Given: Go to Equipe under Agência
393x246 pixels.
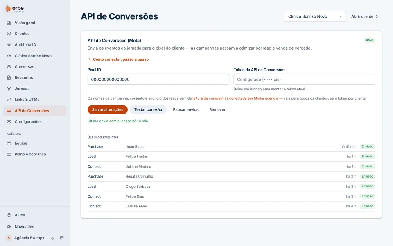Looking at the screenshot, I should 35,143.
